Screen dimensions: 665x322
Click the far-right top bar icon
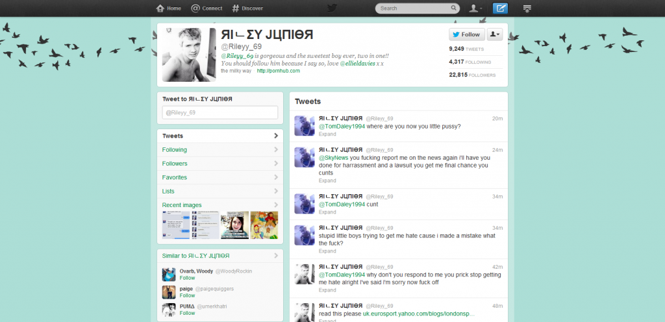tap(527, 8)
